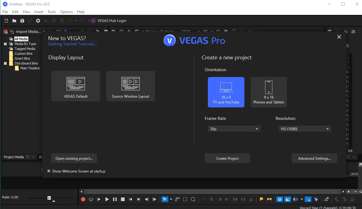This screenshot has height=209, width=362.
Task: Save project using the floppy disk icon
Action: 22,21
